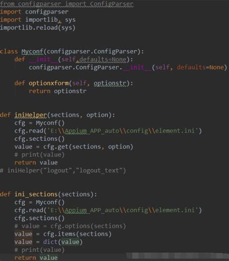This screenshot has height=261, width=229.
Task: Click the commented iniHelper("logout") line
Action: (x=63, y=171)
